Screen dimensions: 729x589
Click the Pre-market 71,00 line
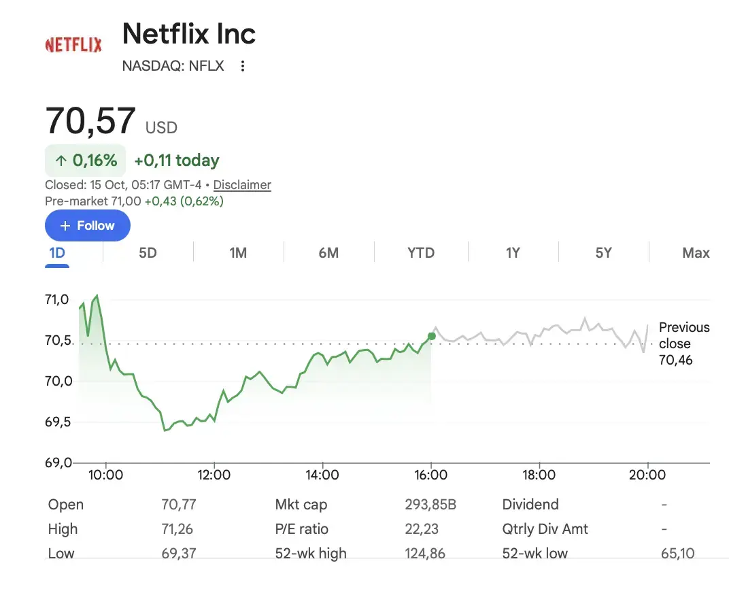[135, 201]
